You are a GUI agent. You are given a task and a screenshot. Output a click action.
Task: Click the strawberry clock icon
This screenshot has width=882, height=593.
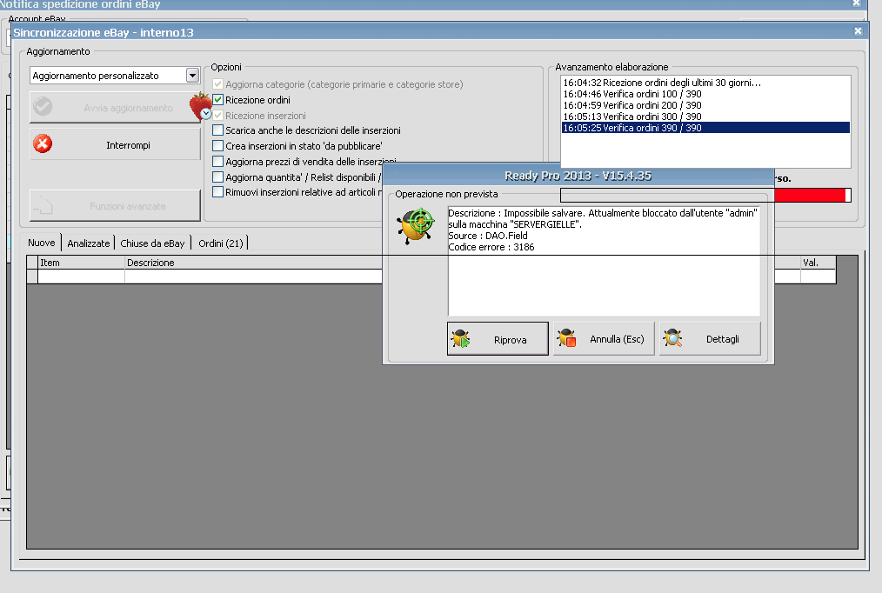click(x=201, y=106)
